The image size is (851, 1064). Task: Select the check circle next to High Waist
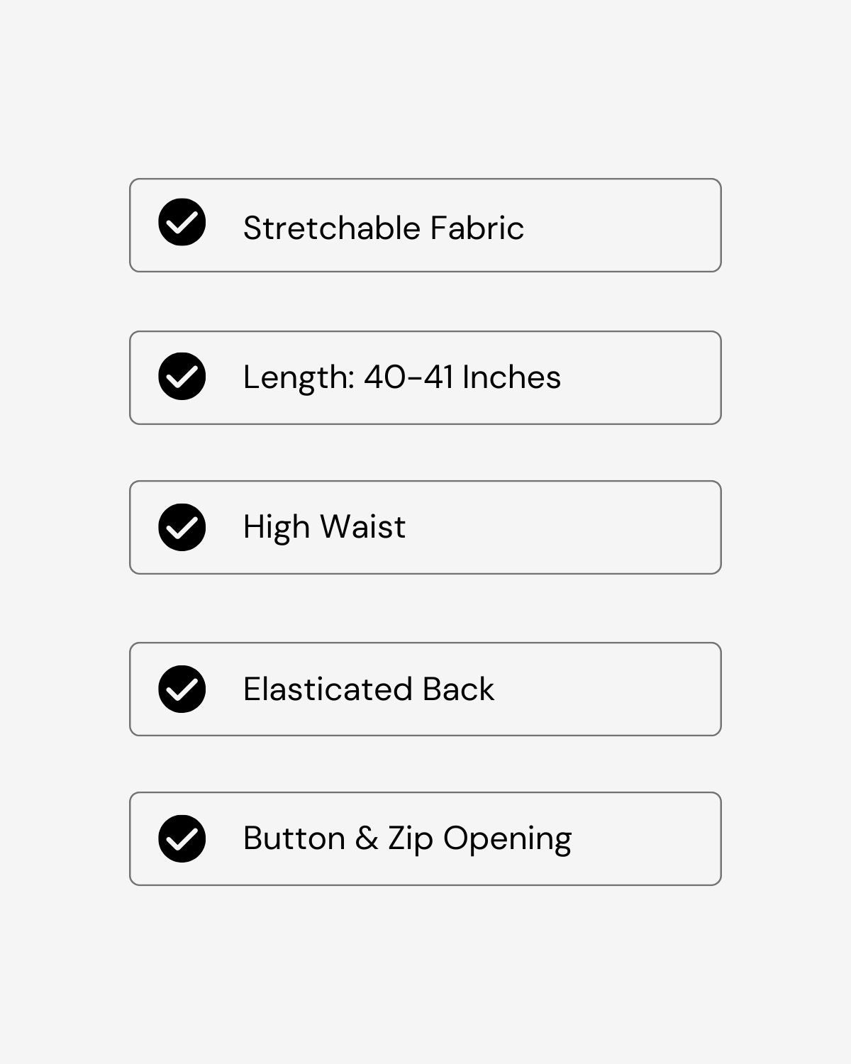(x=182, y=527)
